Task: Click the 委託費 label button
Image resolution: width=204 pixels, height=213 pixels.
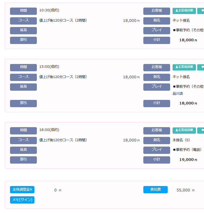Action: tap(156, 190)
